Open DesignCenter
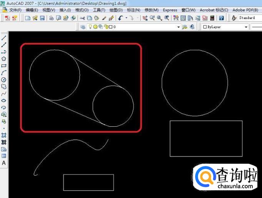 pos(183,18)
